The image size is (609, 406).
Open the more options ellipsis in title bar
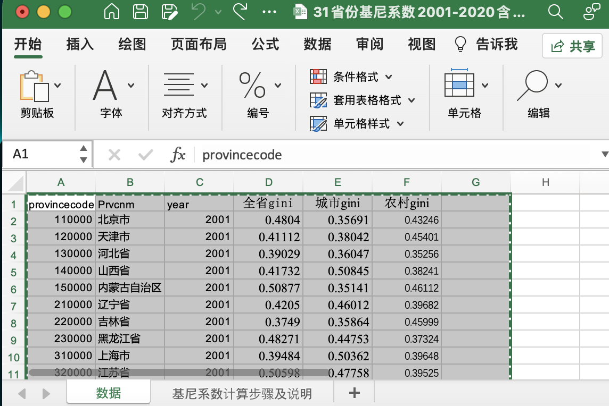pyautogui.click(x=269, y=12)
